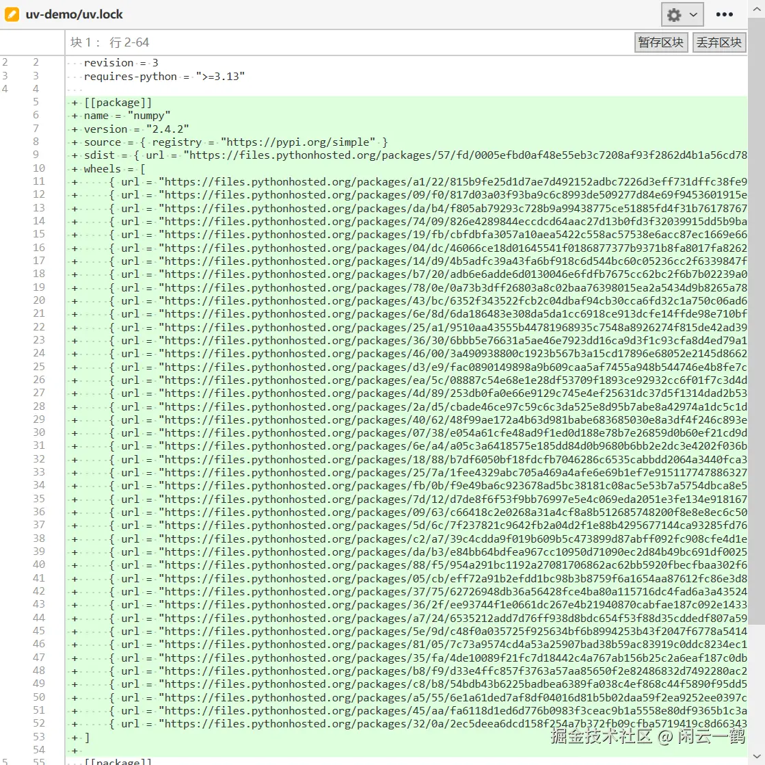Select the uv-demo/uv.lock file title
The image size is (765, 765).
(74, 14)
